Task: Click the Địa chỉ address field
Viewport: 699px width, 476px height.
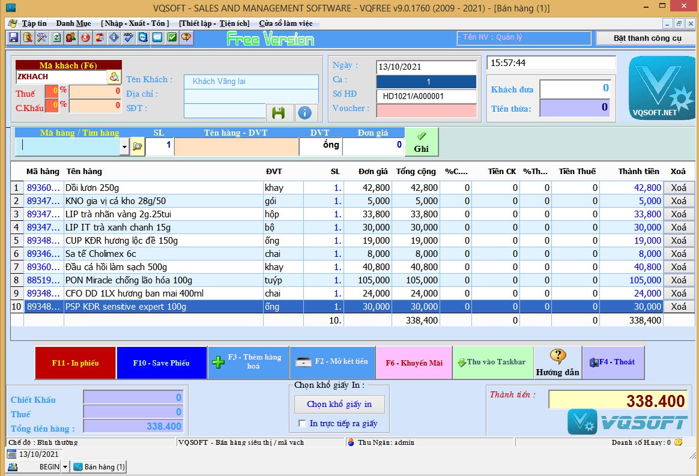Action: tap(251, 96)
